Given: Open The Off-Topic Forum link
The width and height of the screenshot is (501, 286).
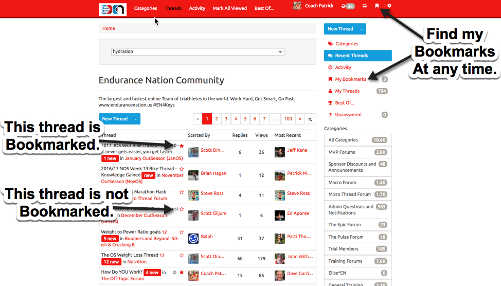Looking at the screenshot, I should coord(122,279).
